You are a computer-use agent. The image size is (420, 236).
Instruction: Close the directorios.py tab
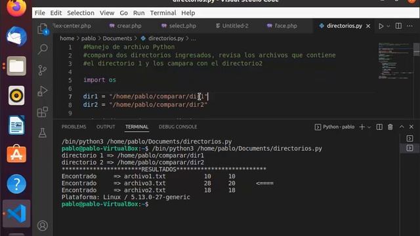click(368, 26)
